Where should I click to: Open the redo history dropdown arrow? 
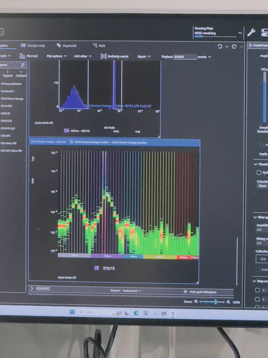(x=241, y=47)
